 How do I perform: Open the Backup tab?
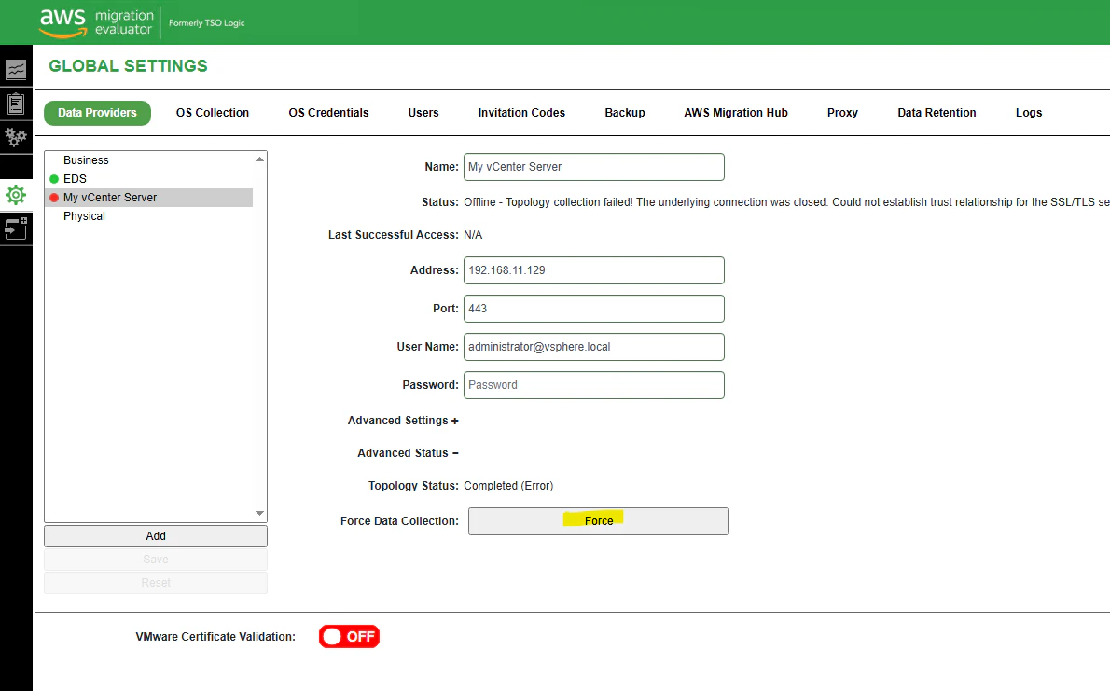pyautogui.click(x=624, y=113)
